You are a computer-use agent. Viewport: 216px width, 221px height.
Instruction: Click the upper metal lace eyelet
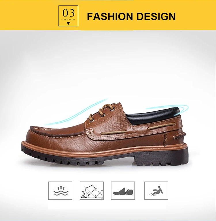[112, 108]
